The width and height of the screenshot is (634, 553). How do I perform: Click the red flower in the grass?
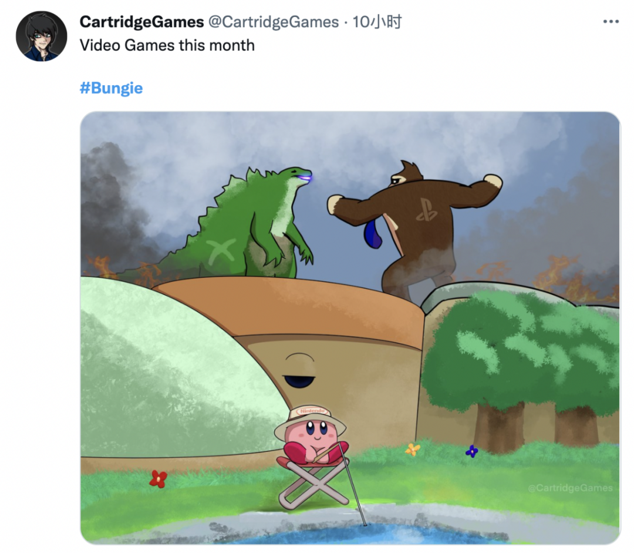158,479
